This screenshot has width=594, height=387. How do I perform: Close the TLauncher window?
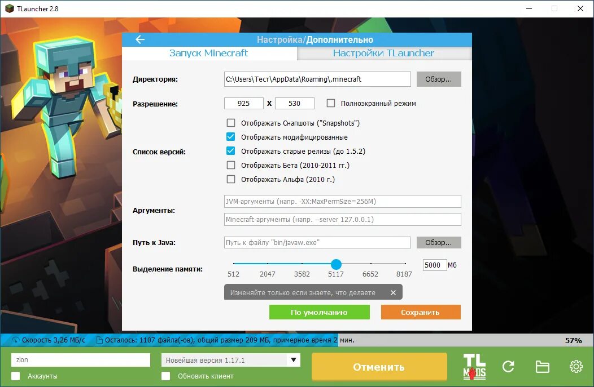(x=580, y=8)
